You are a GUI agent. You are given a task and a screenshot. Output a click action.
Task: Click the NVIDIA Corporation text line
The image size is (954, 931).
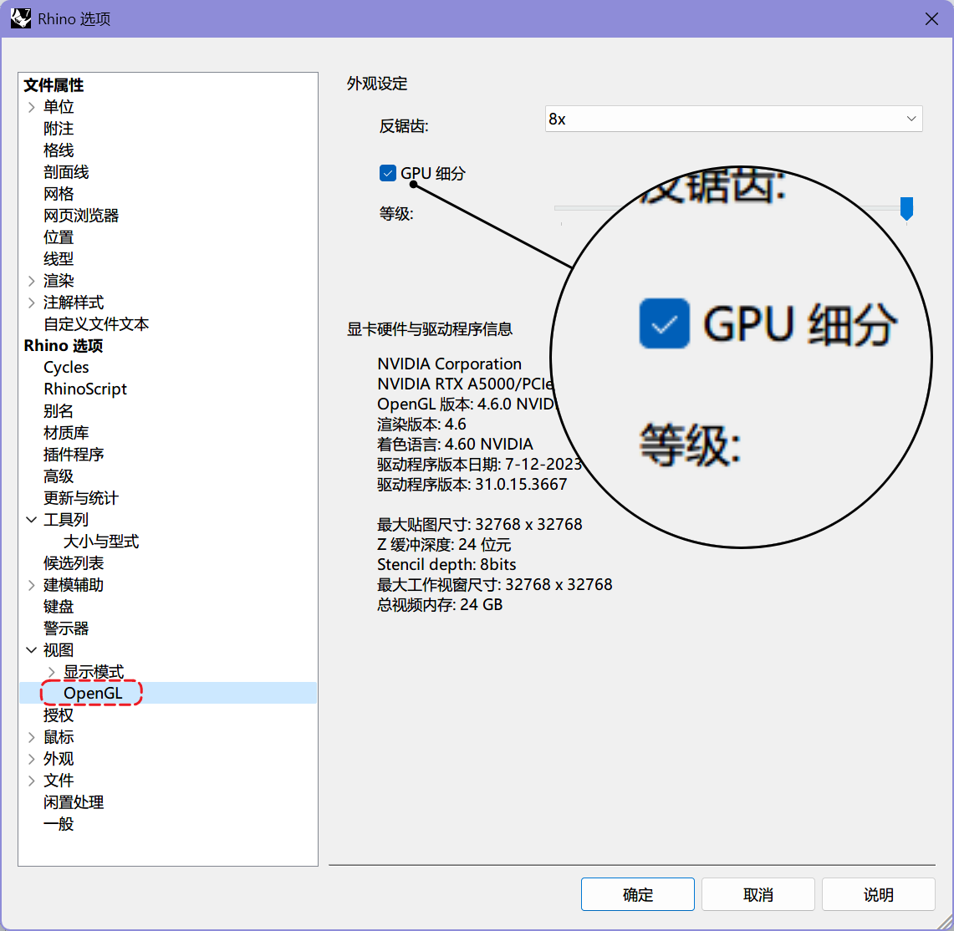450,364
